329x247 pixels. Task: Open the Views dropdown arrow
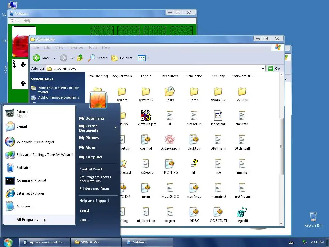point(147,58)
